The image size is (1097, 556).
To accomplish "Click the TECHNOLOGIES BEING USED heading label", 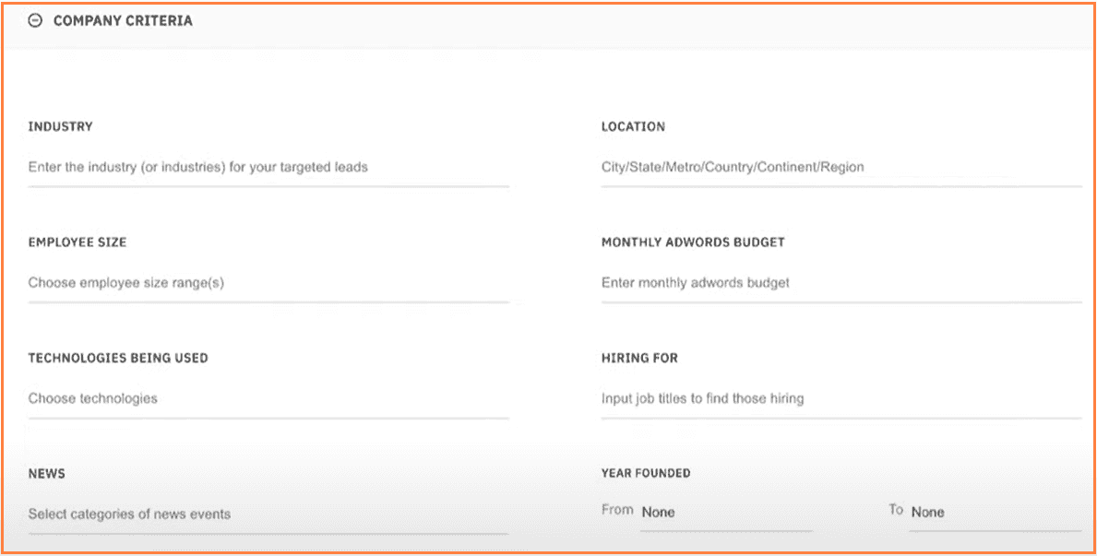I will 118,358.
